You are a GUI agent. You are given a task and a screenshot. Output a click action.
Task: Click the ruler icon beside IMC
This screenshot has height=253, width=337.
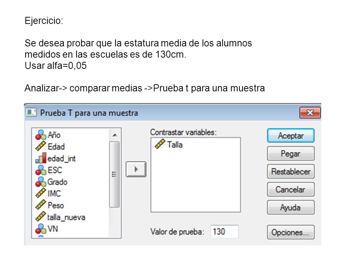[41, 193]
